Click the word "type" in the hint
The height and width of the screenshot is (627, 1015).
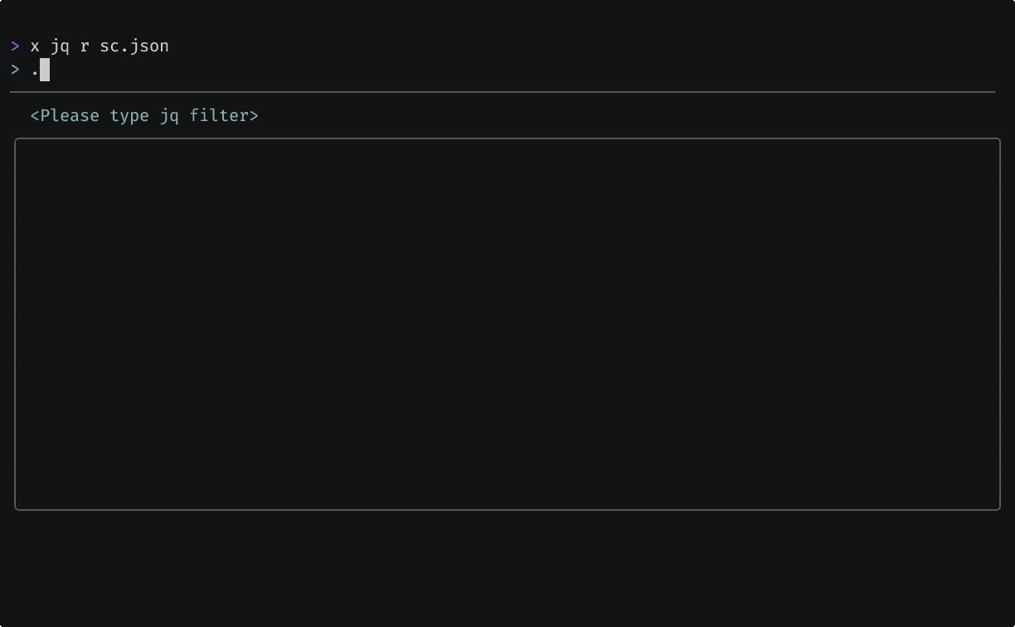129,116
